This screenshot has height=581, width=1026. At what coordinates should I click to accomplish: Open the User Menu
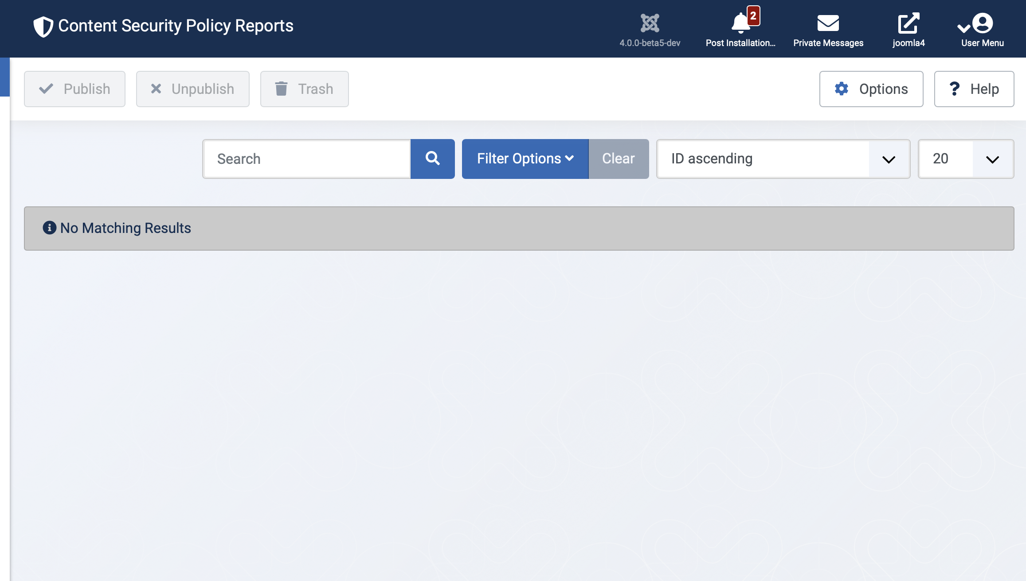[x=982, y=29]
